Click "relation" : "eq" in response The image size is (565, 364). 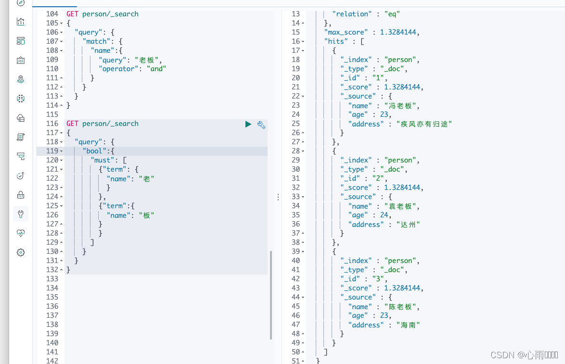366,14
